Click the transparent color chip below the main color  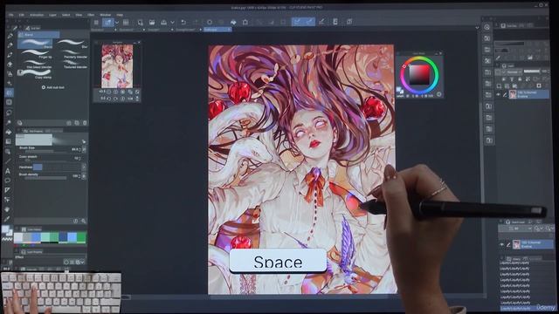click(7, 240)
